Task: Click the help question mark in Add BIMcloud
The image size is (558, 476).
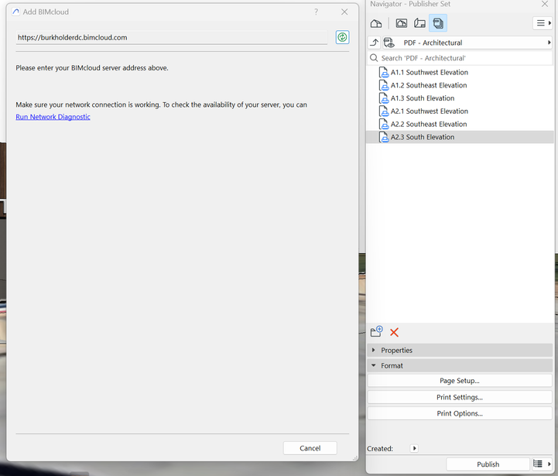Action: pos(316,12)
